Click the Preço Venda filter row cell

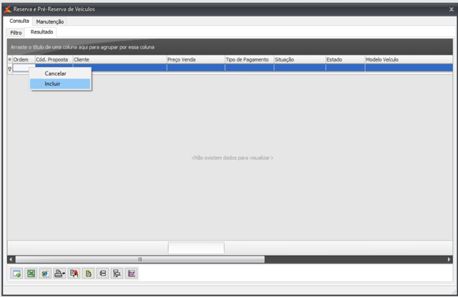pyautogui.click(x=195, y=68)
